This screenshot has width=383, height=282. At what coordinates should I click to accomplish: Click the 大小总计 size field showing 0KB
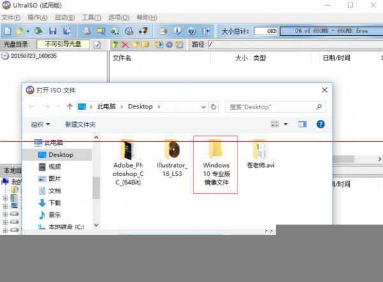266,31
